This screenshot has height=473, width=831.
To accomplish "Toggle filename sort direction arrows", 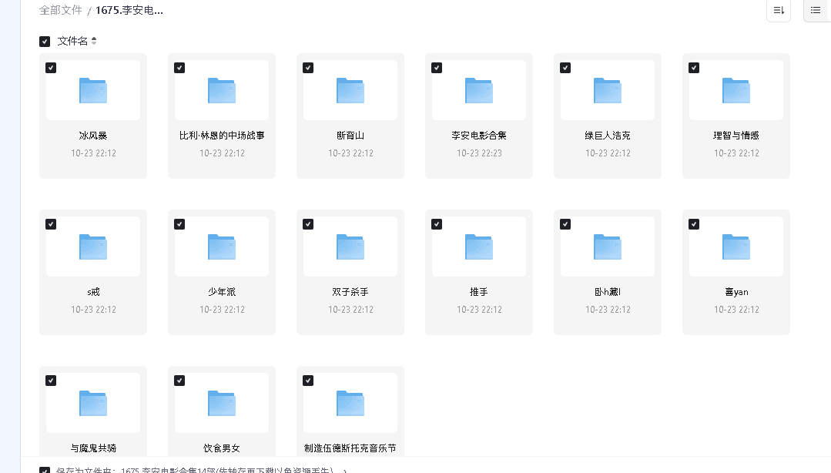I will 92,41.
